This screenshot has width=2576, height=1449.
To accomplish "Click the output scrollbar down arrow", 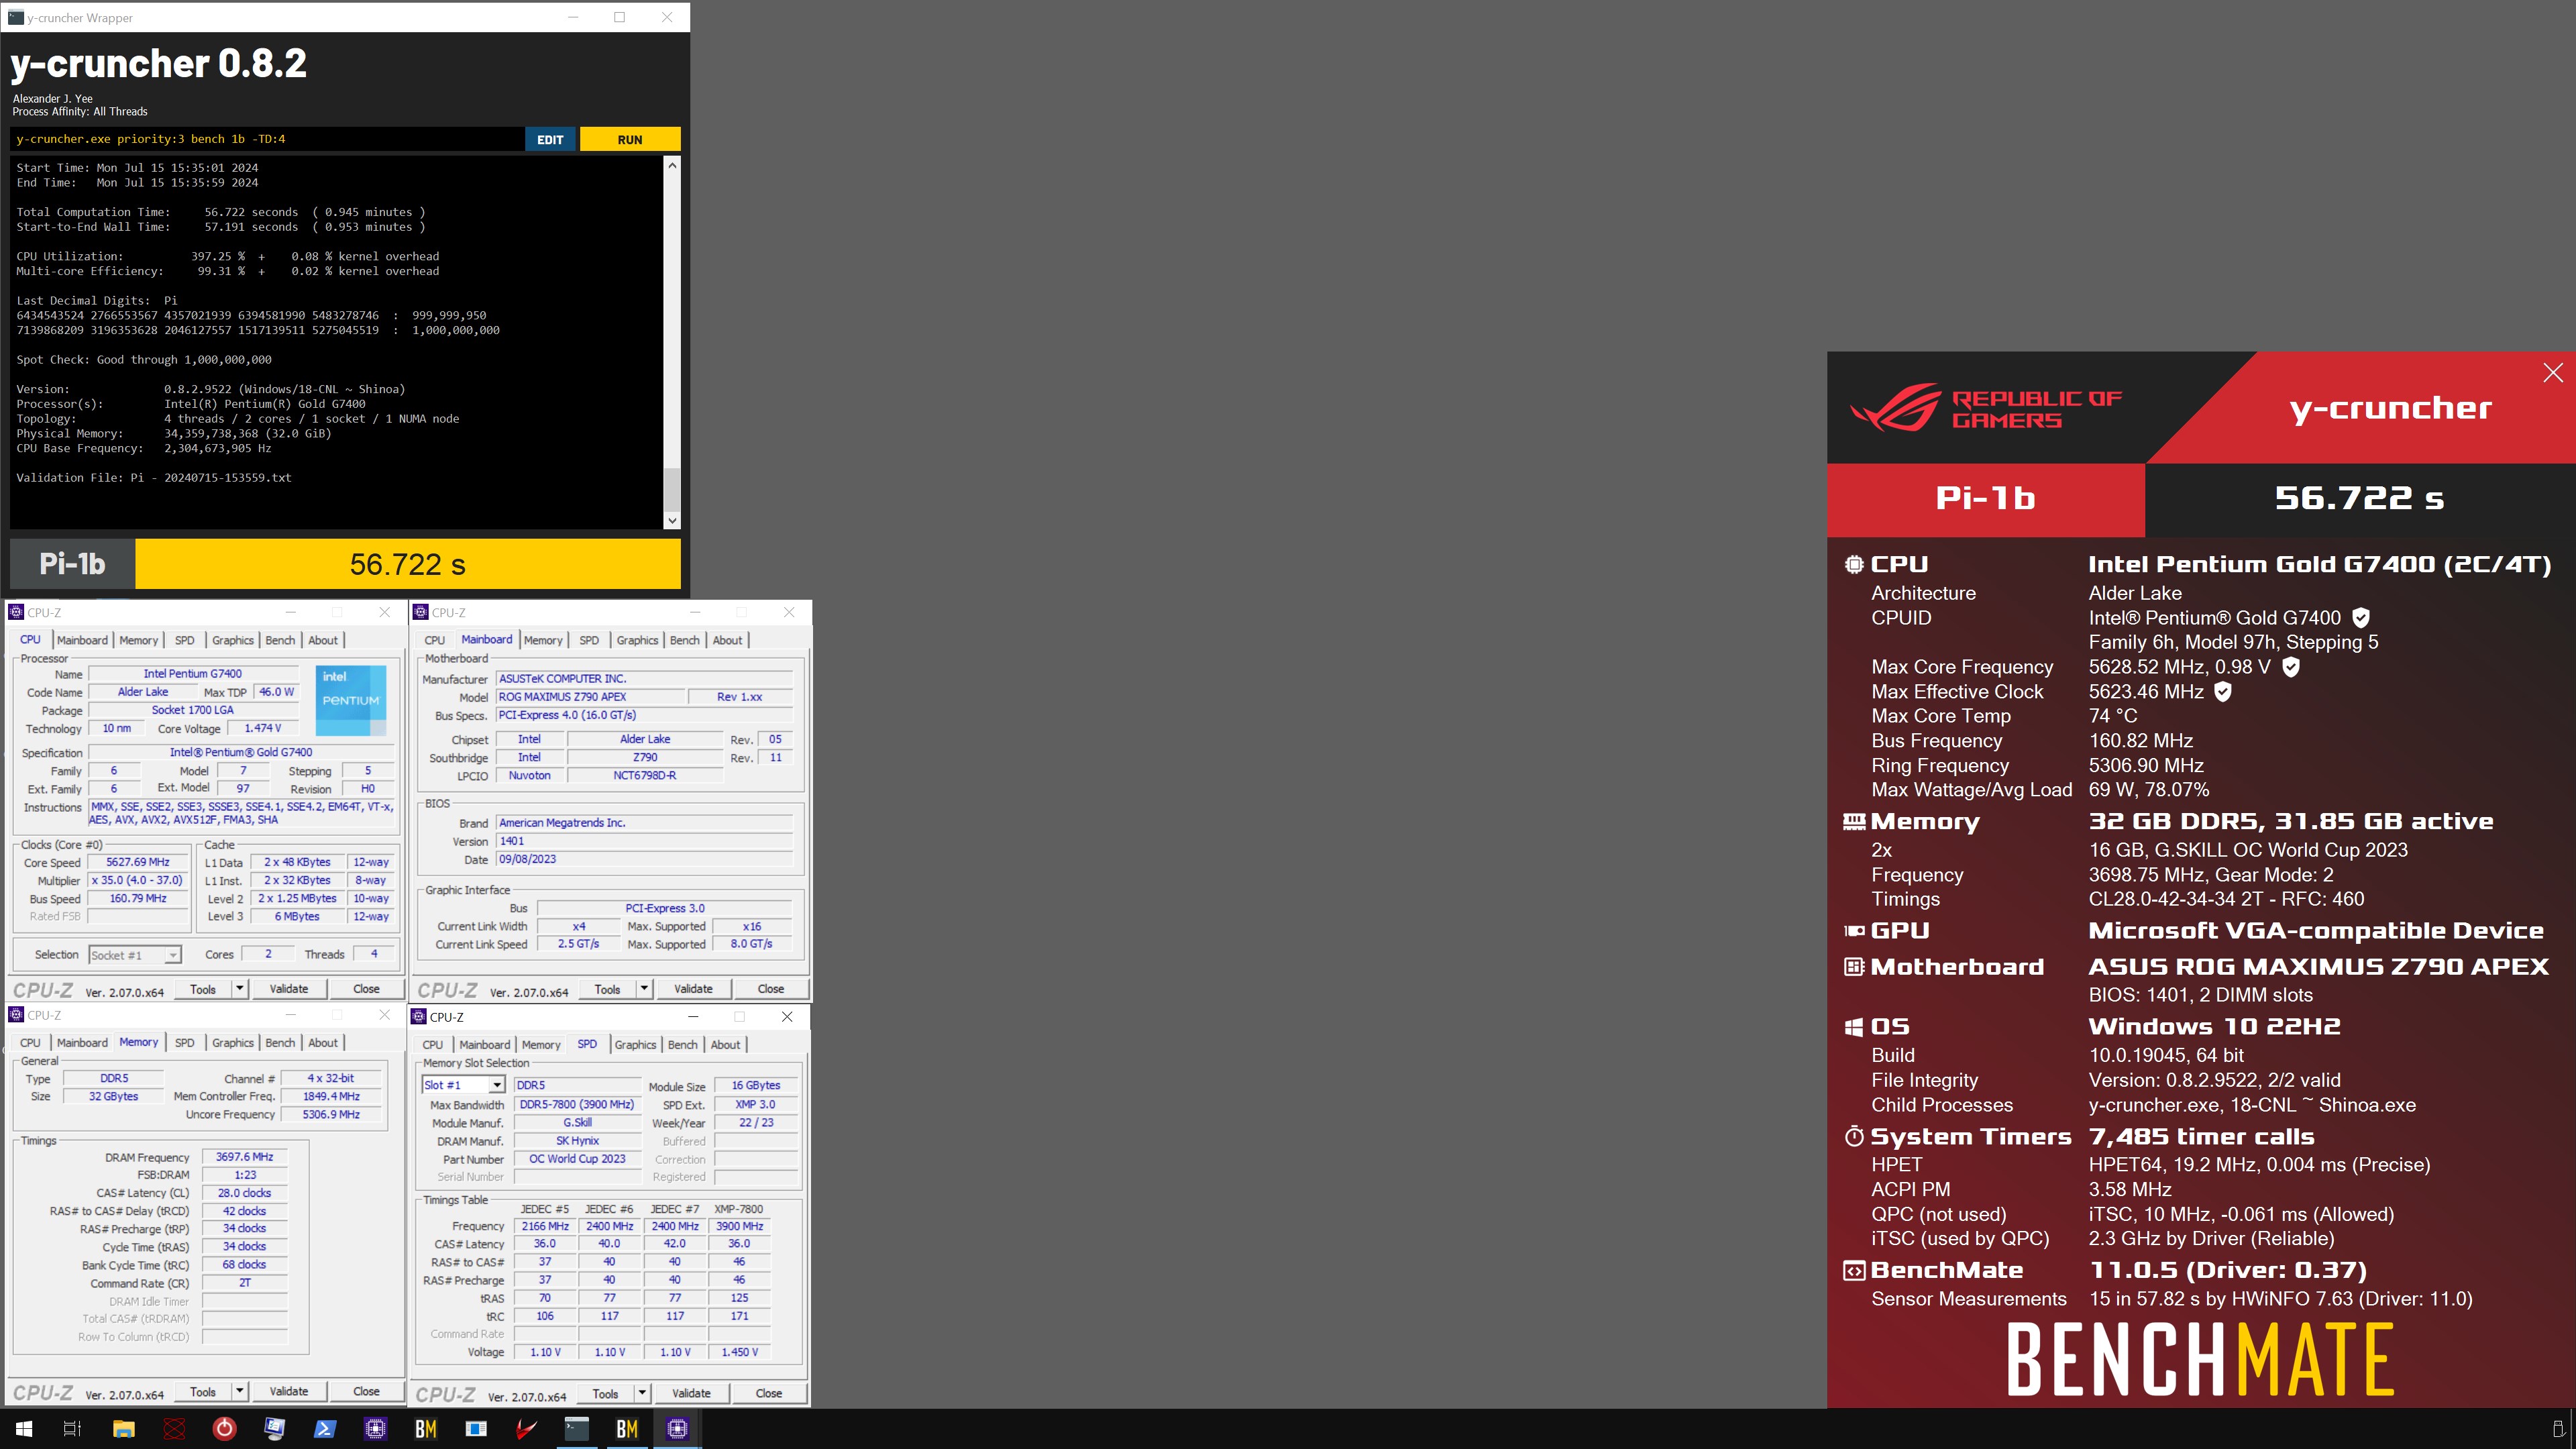I will click(672, 520).
